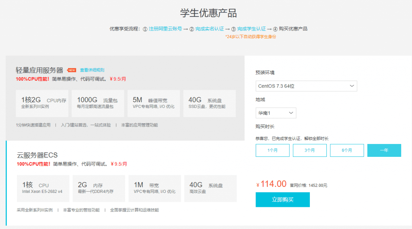
Task: Click the 1M 带宽 spec card
Action: (x=154, y=188)
